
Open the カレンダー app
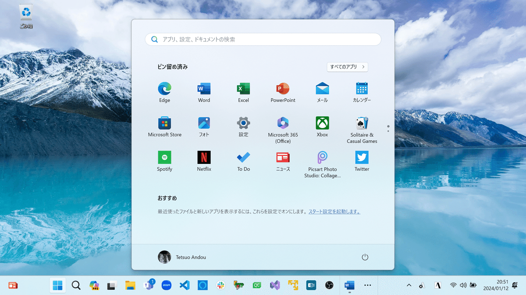[362, 93]
